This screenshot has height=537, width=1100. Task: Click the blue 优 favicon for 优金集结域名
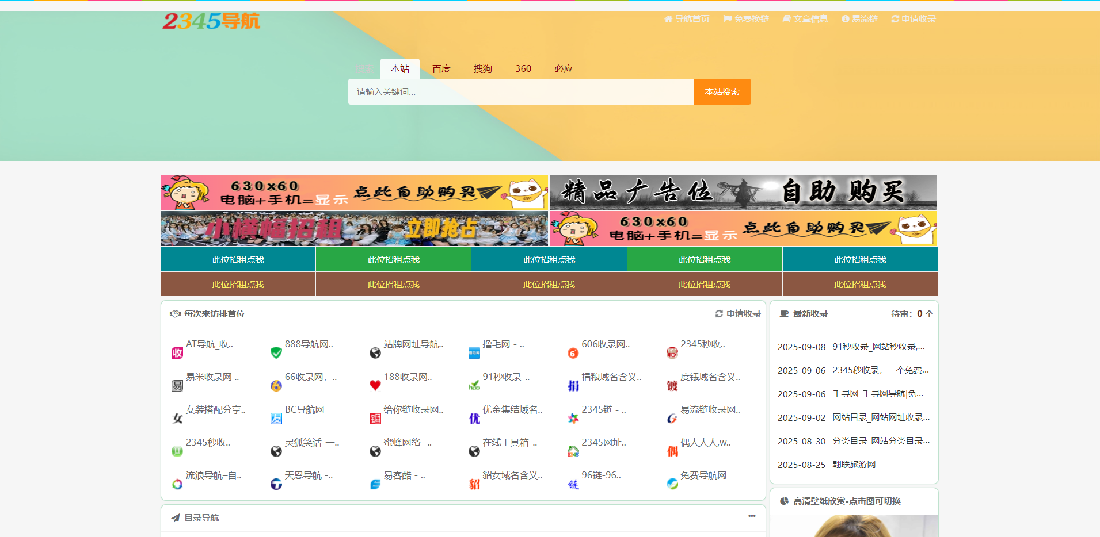(x=474, y=419)
